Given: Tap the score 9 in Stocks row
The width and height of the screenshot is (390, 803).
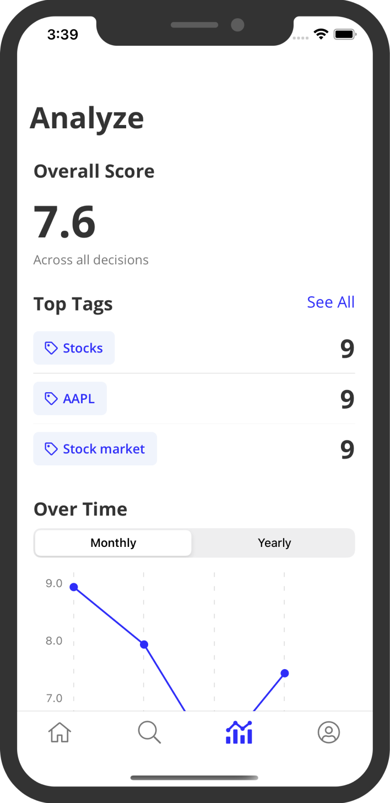Looking at the screenshot, I should pos(347,349).
